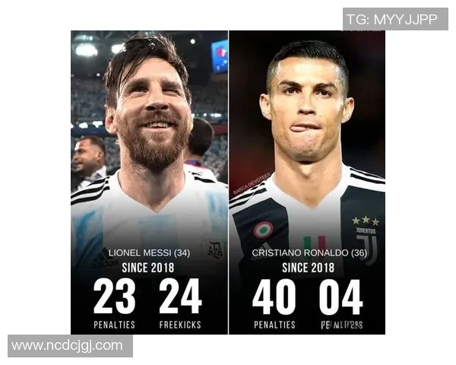Click the TG: MYYJJPP watermark label
Image resolution: width=456 pixels, height=365 pixels.
(395, 19)
